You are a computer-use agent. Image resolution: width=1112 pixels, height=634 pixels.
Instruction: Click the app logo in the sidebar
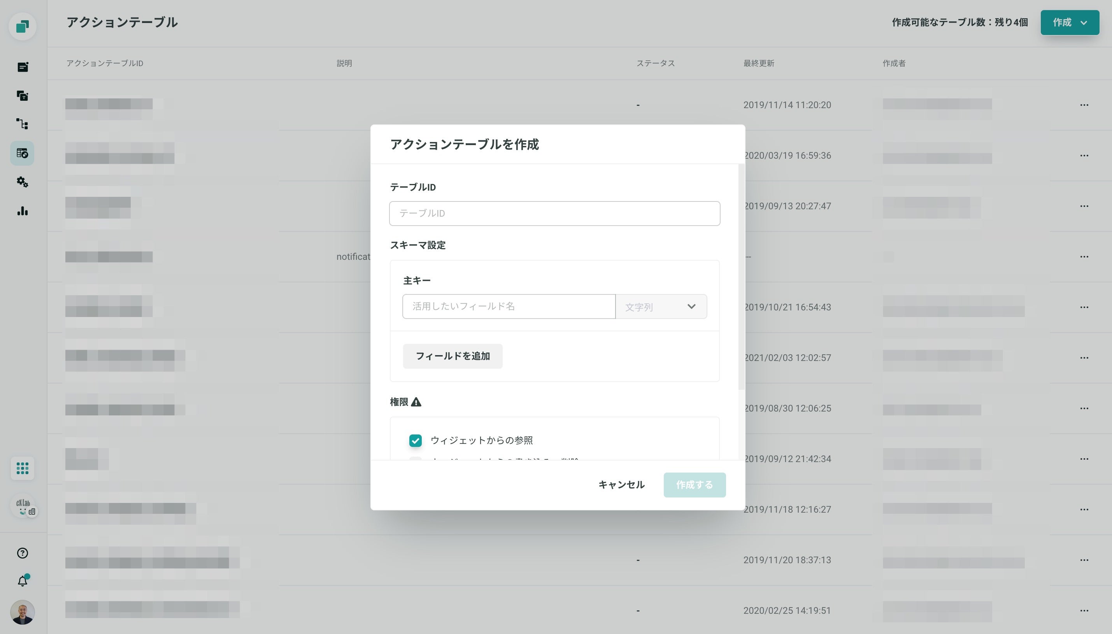[22, 26]
